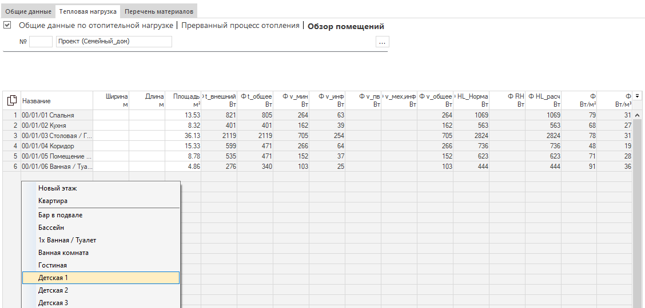The height and width of the screenshot is (308, 645).
Task: Click the copy table icon in header
Action: pos(11,100)
